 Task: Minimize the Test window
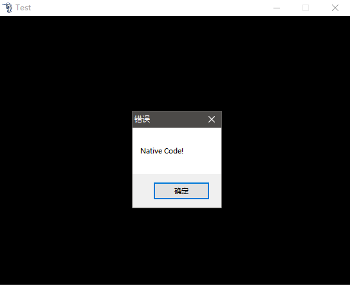(x=277, y=8)
